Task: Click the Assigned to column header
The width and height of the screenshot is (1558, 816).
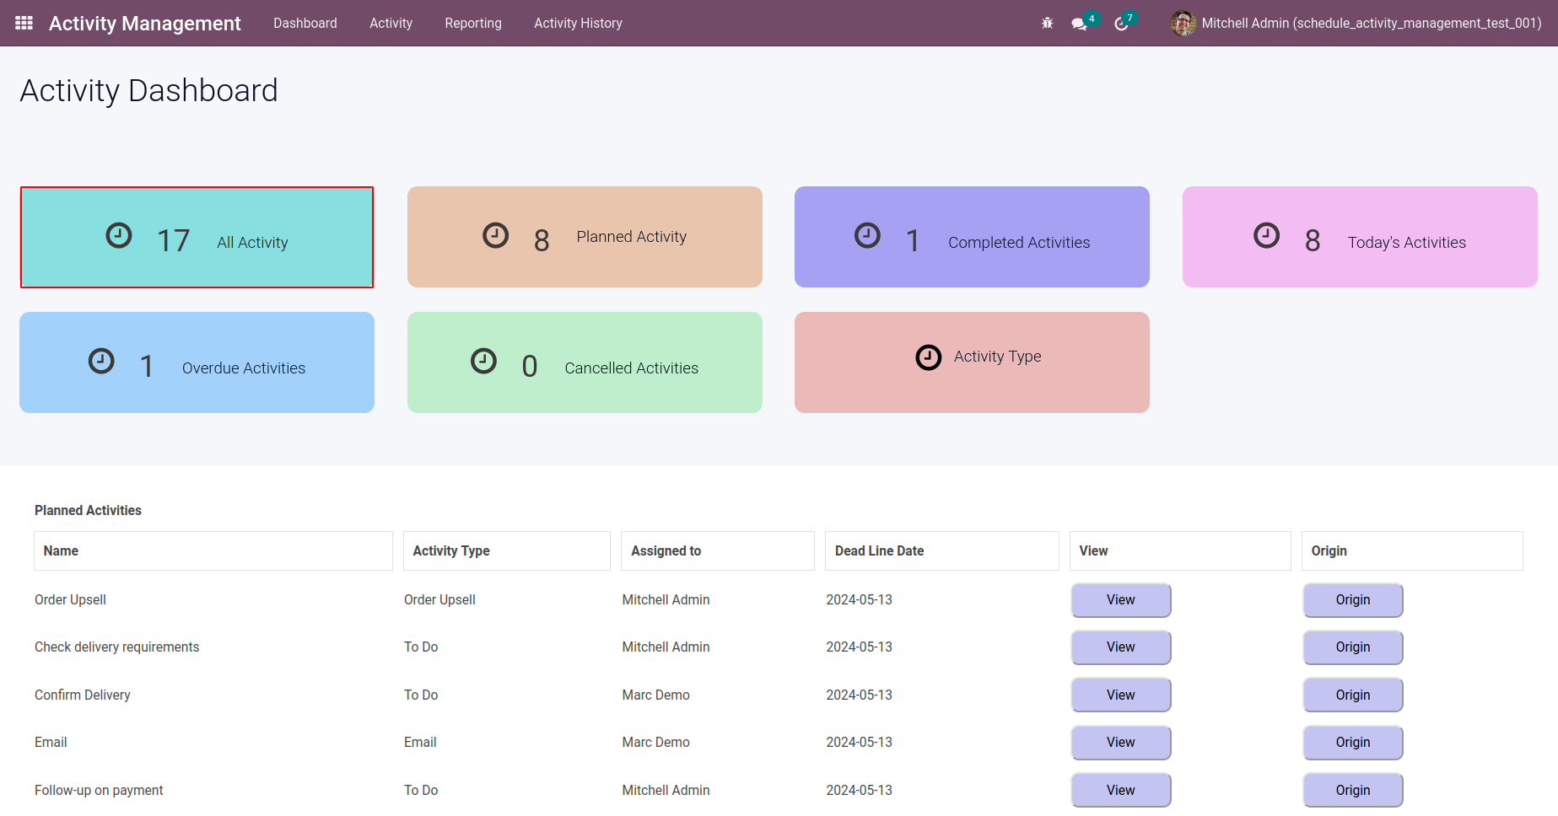Action: (x=718, y=550)
